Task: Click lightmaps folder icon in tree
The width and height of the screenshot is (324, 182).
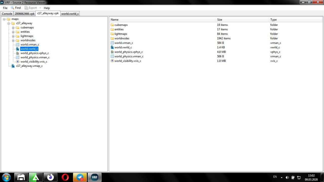Action: pos(17,36)
